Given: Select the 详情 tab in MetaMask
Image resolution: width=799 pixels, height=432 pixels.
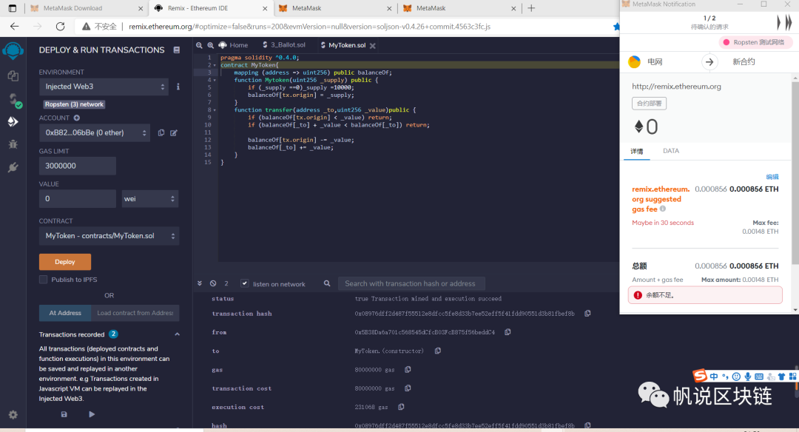Looking at the screenshot, I should (636, 152).
